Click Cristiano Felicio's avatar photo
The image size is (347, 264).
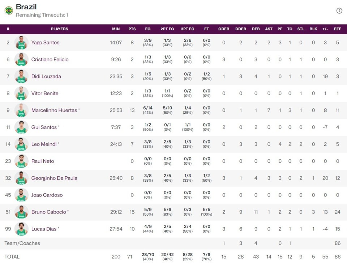21,59
